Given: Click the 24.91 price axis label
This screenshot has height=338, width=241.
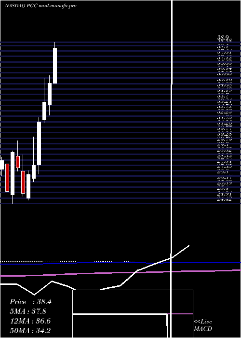Looking at the screenshot, I should tap(224, 194).
